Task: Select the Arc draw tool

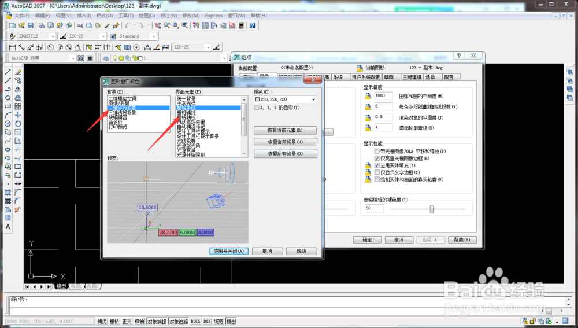Action: click(8, 115)
